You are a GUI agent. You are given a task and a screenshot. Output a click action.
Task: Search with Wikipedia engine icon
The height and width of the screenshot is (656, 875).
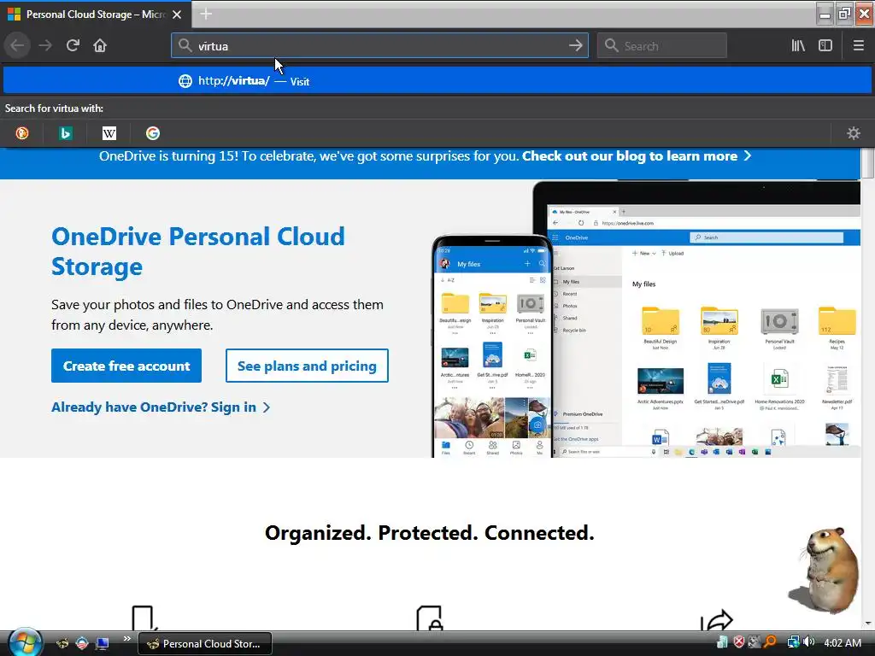109,133
